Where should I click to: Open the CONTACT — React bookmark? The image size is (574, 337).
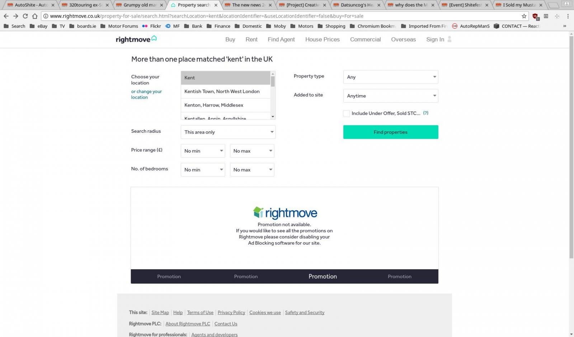pos(517,26)
